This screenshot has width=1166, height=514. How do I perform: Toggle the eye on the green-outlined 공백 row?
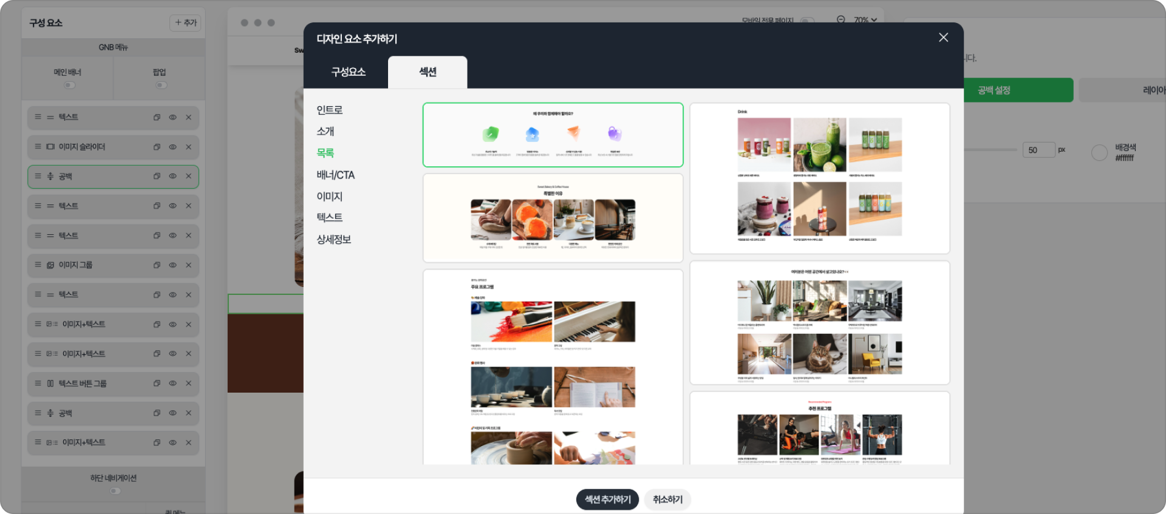(173, 177)
